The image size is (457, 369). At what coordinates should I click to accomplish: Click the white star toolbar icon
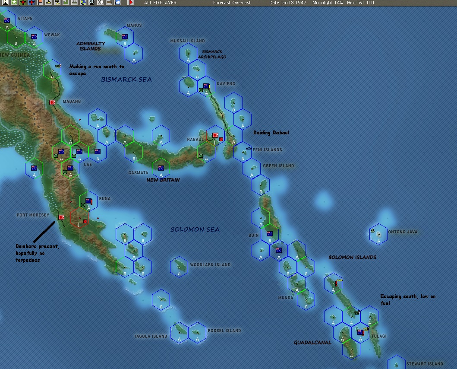pos(14,2)
